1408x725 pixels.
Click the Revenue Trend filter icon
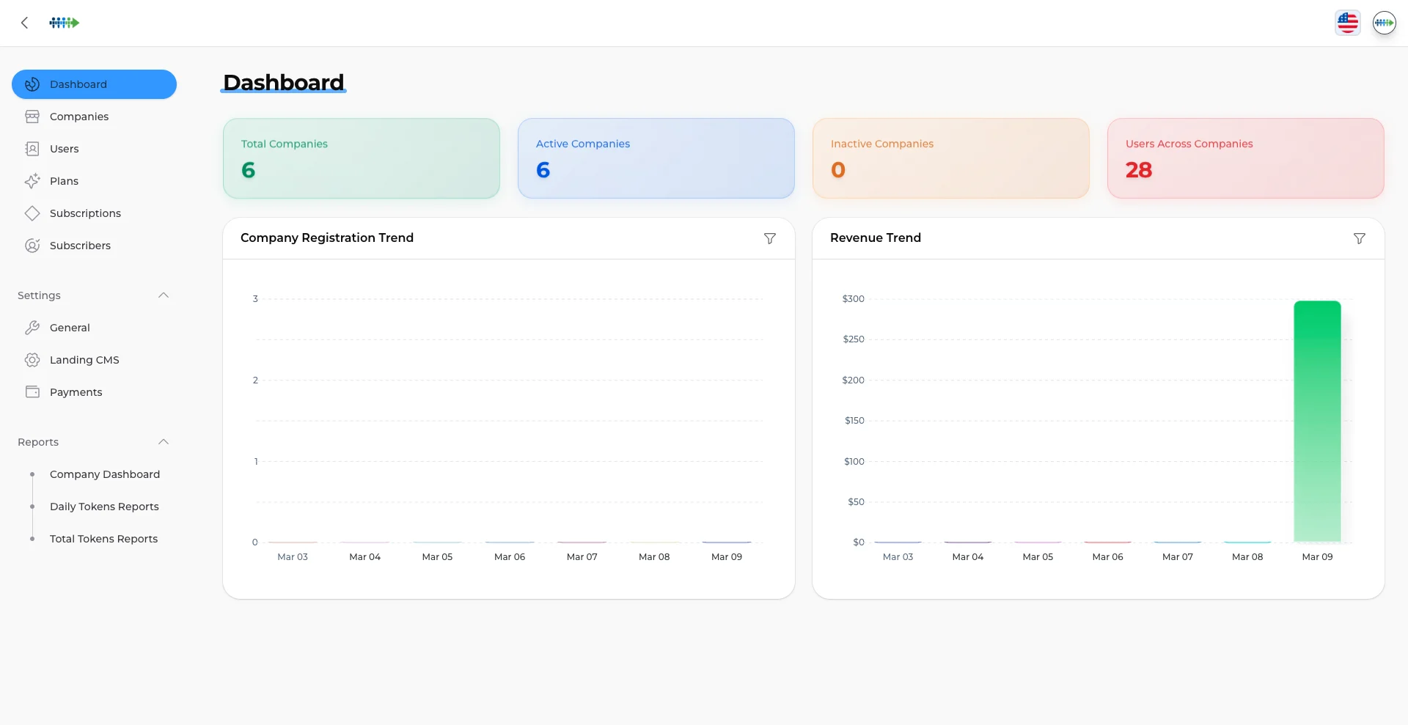(1360, 238)
